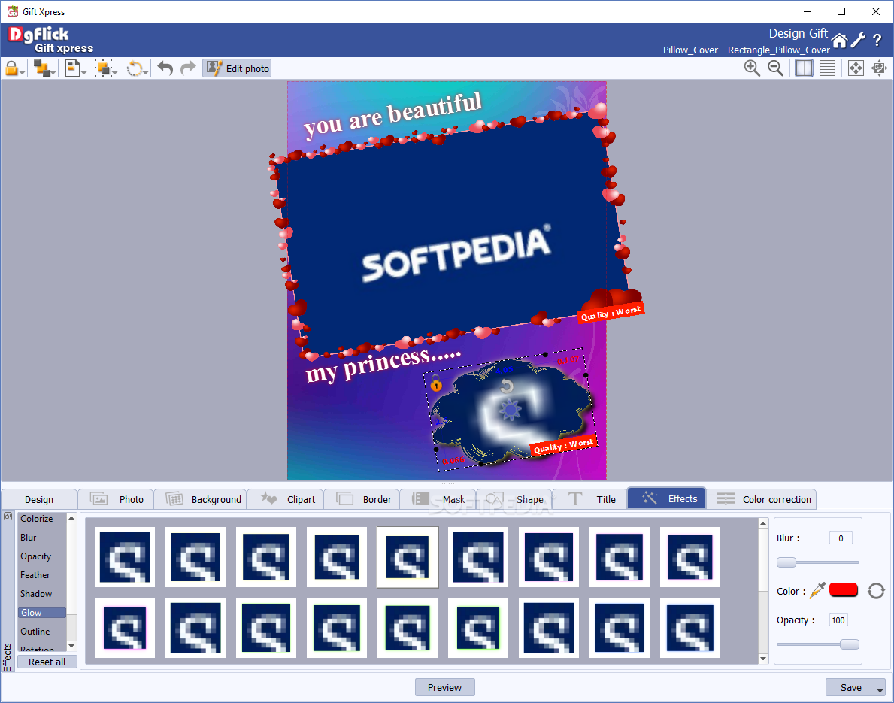
Task: Go to the Home screen
Action: coord(839,41)
